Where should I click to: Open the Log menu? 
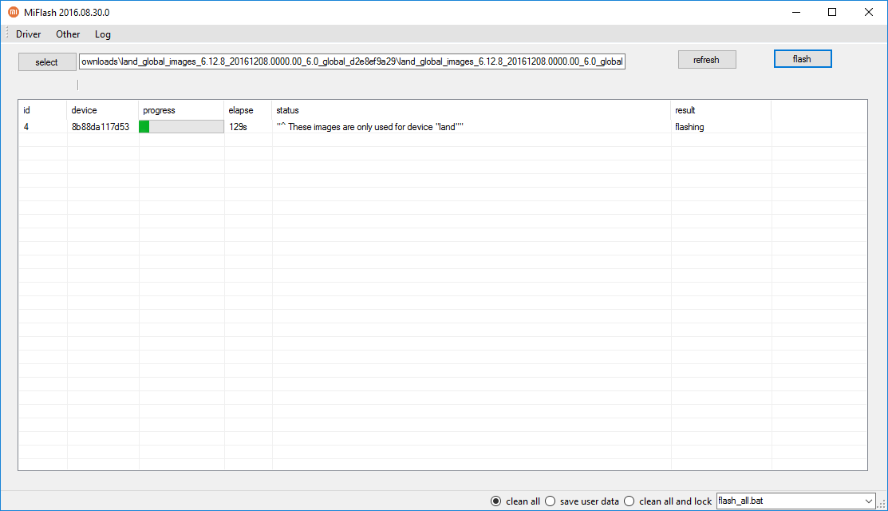[x=102, y=34]
